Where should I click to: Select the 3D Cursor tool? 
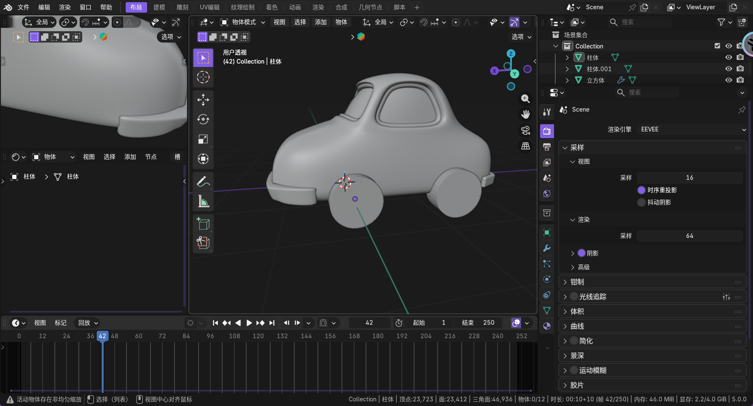tap(203, 77)
